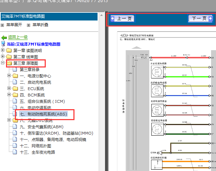Open 三、ECU系统 section

coord(32,89)
